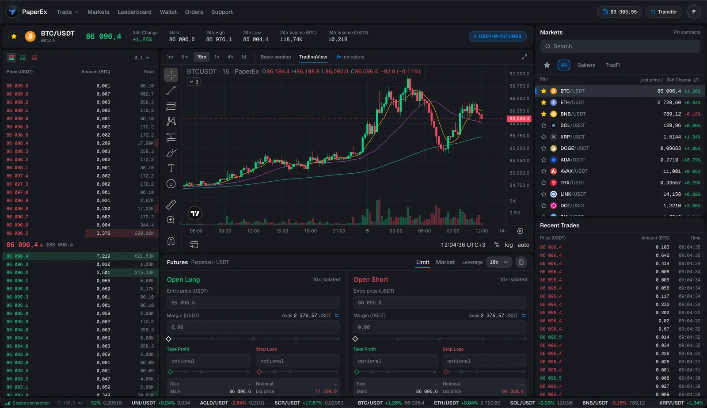Open the chart date range picker
The image size is (707, 408).
coord(194,244)
